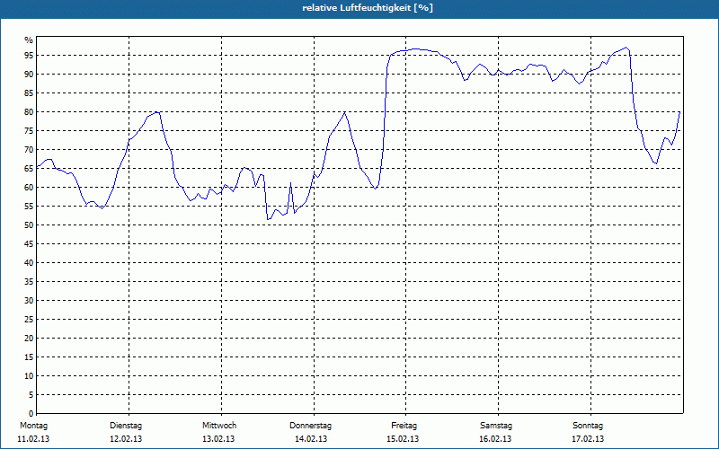719x449 pixels.
Task: Click the '13.02.13' date label
Action: (x=218, y=439)
